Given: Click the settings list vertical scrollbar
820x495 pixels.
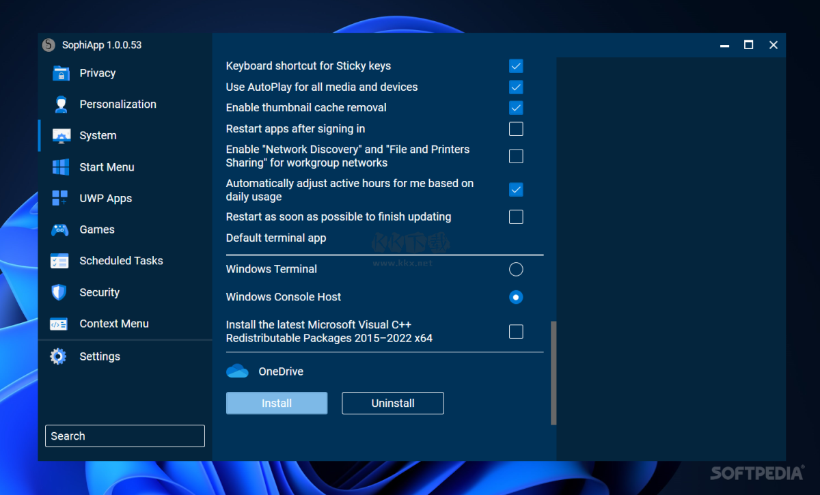Looking at the screenshot, I should click(553, 373).
